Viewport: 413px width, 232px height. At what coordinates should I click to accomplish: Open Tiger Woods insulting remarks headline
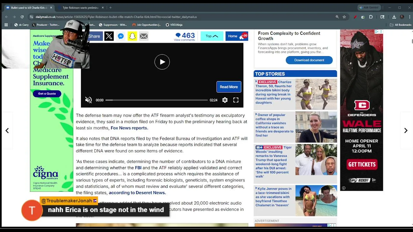pos(274,162)
